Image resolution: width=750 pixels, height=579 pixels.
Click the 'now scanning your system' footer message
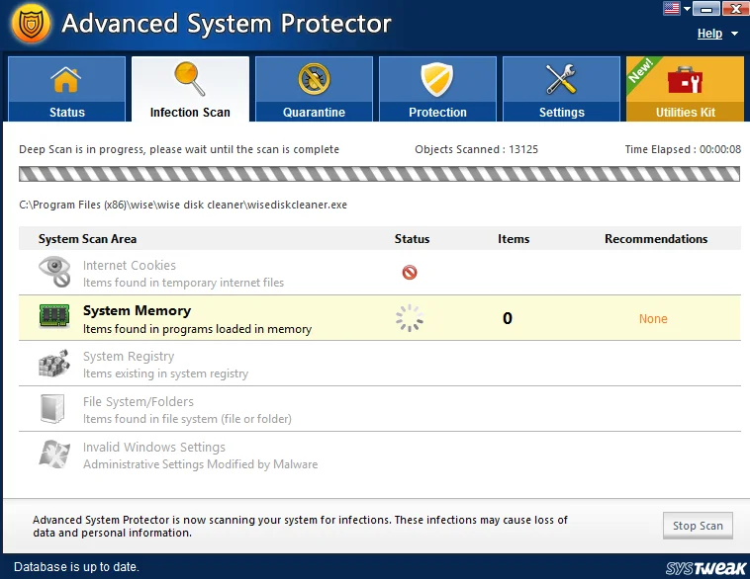coord(300,526)
